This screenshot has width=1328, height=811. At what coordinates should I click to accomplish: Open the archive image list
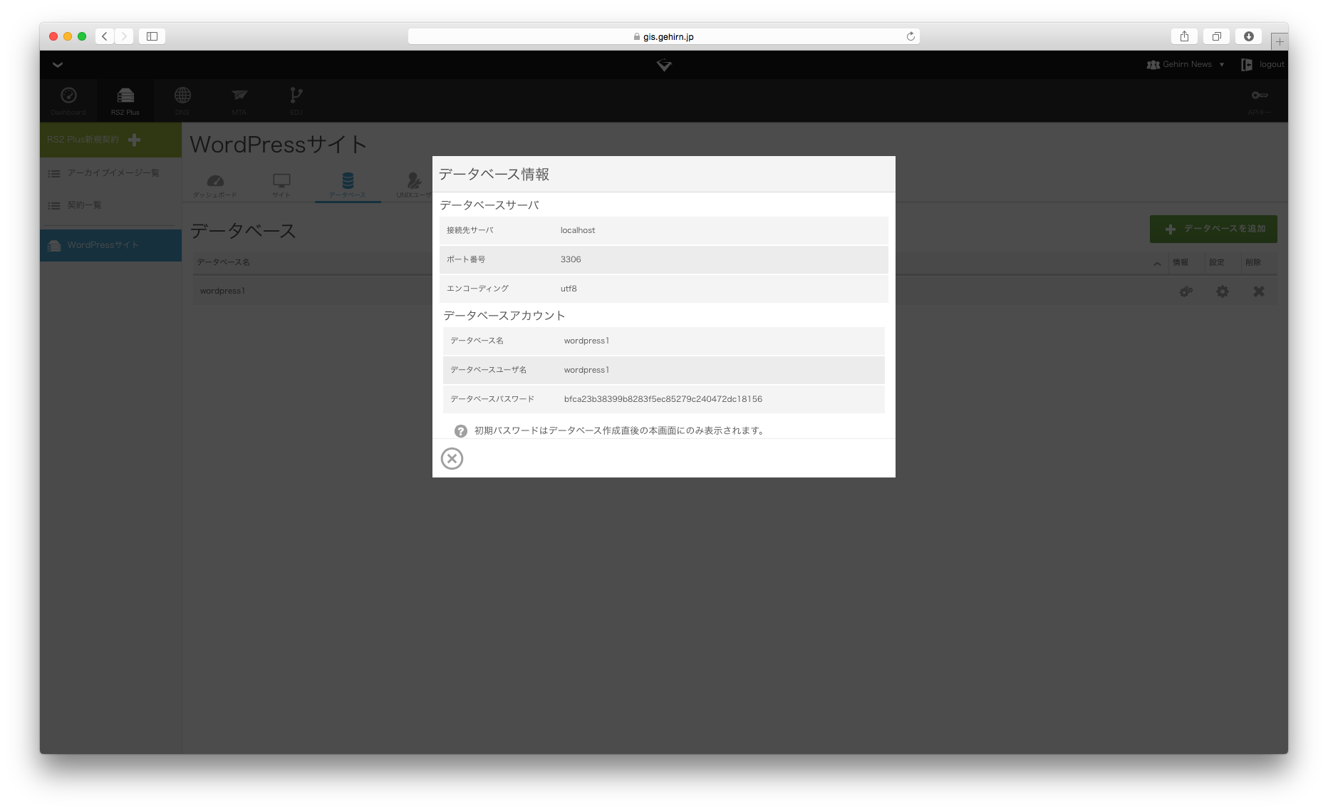[x=110, y=173]
